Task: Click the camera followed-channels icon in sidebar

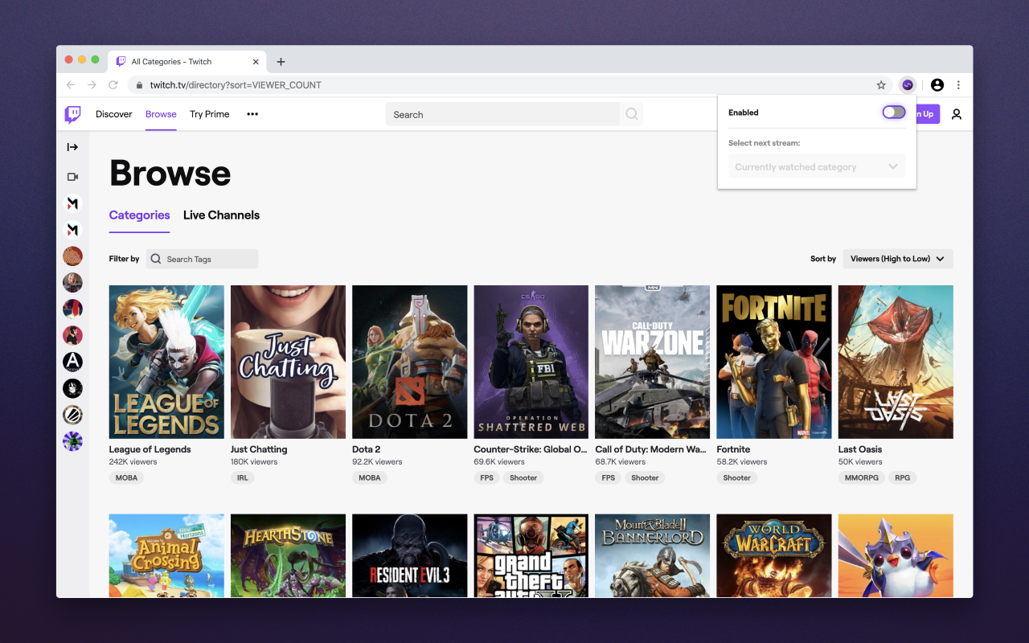Action: pos(72,177)
